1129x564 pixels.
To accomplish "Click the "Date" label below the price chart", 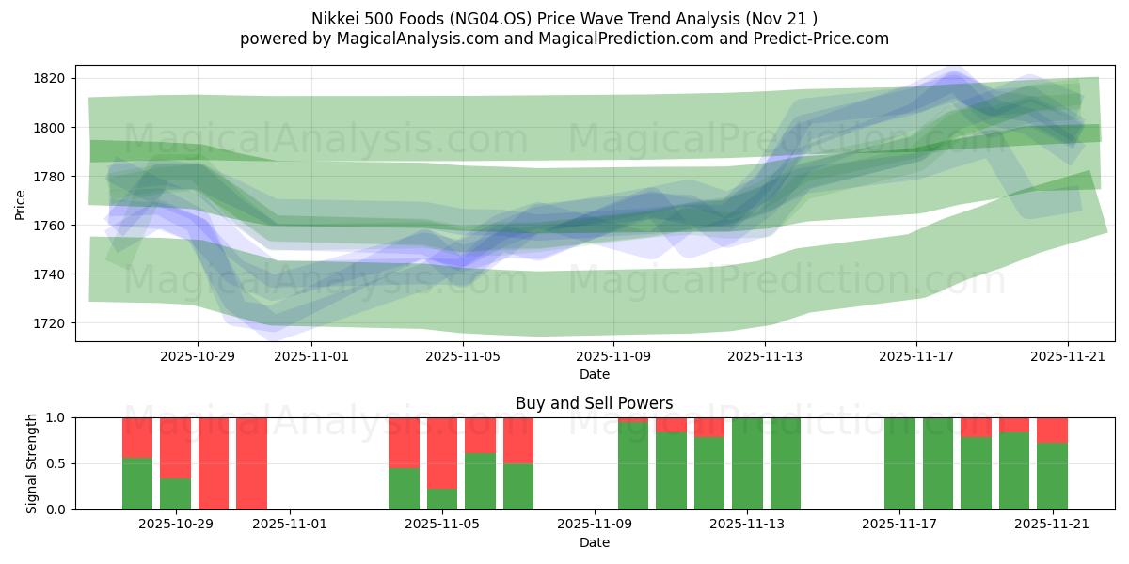I will pos(594,374).
